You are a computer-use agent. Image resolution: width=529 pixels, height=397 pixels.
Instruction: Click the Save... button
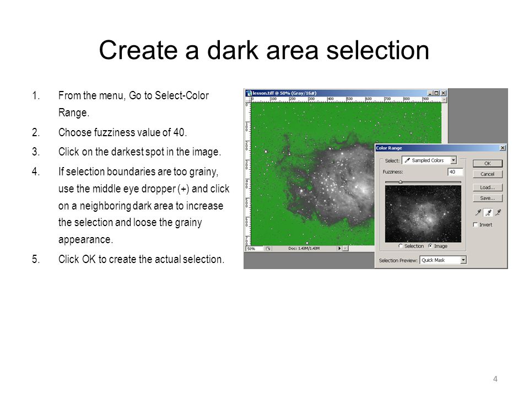pyautogui.click(x=488, y=198)
